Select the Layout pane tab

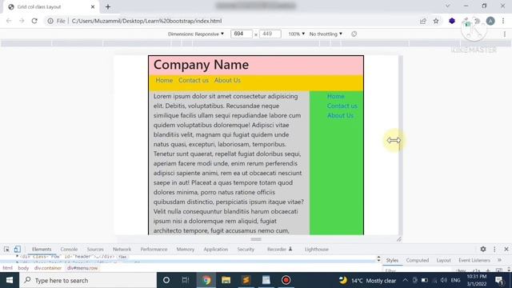coord(443,260)
